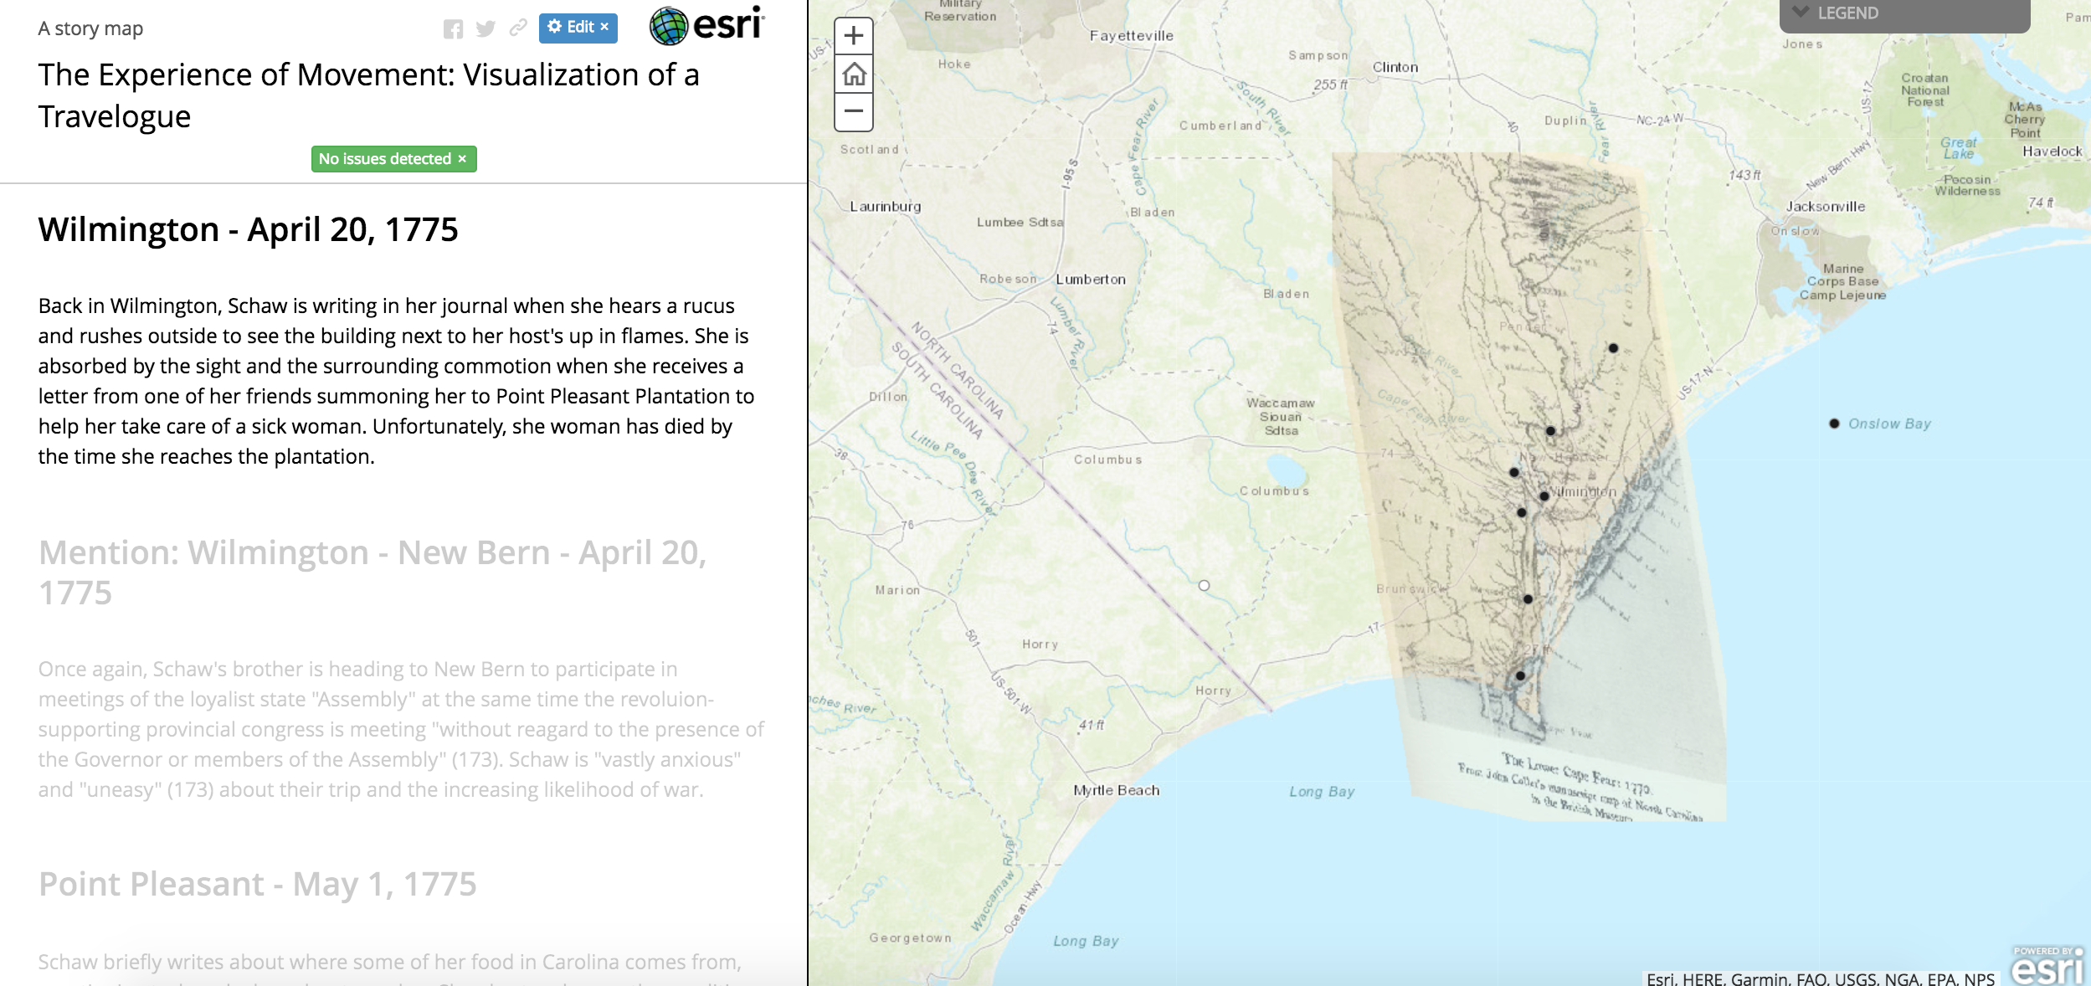The height and width of the screenshot is (986, 2091).
Task: Open the esri logo link in header
Action: [x=707, y=25]
